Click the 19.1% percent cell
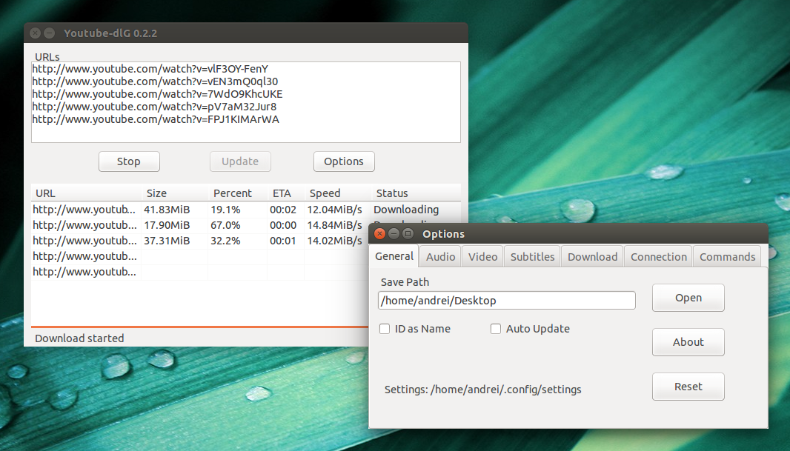 tap(226, 210)
